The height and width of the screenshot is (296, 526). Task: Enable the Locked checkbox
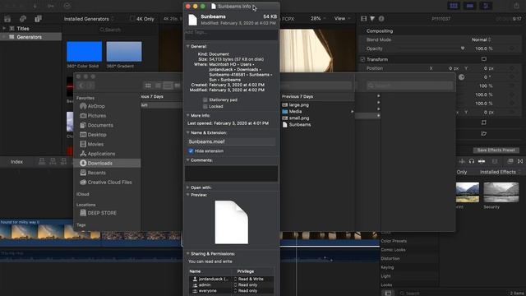point(205,106)
